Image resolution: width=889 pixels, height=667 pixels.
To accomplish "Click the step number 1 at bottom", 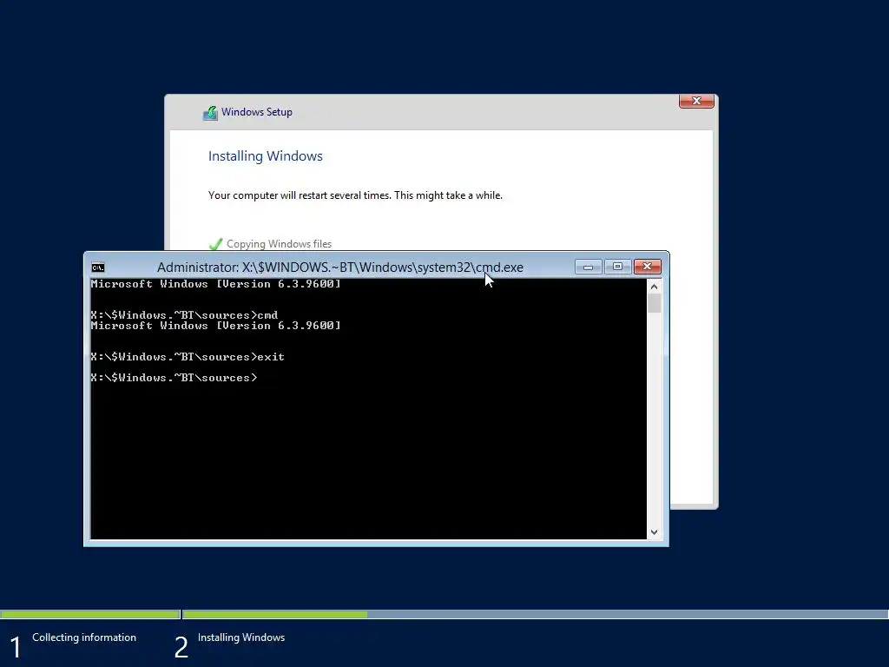I will click(16, 648).
